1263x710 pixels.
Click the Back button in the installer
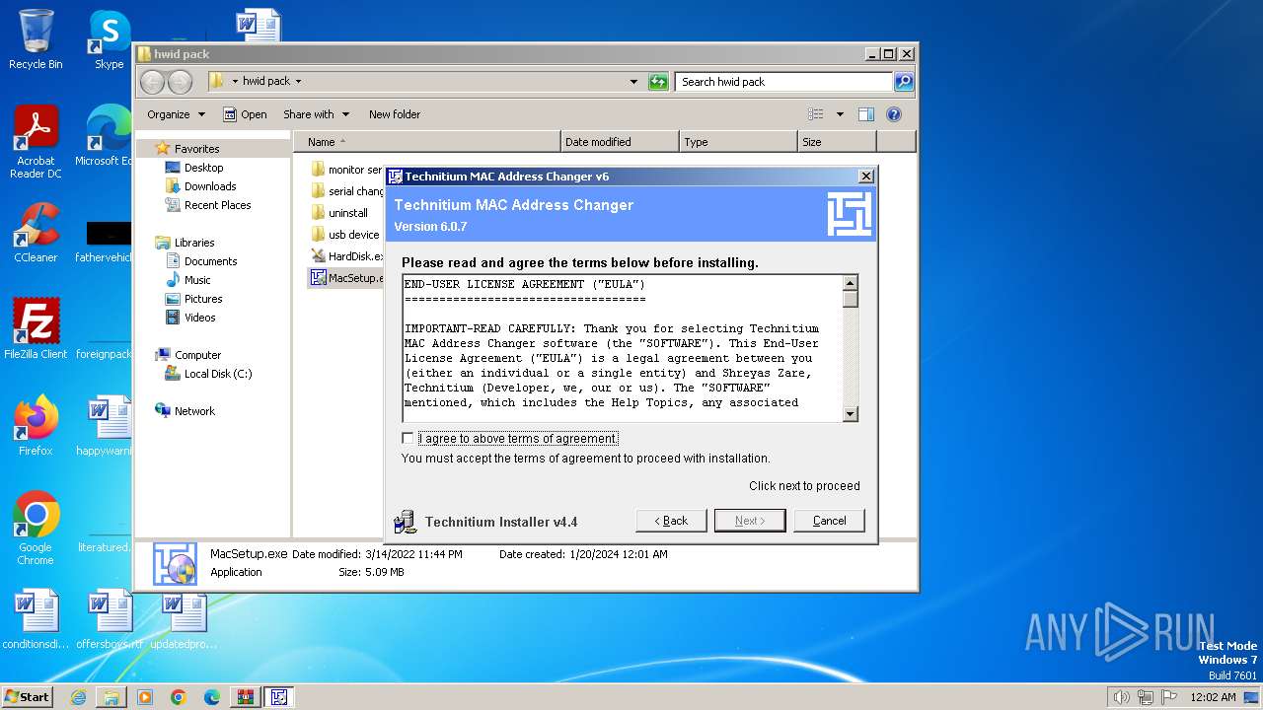coord(671,521)
